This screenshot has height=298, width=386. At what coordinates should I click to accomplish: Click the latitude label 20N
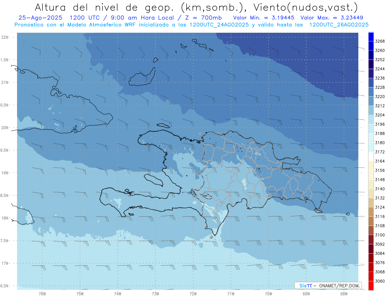pos(5,128)
